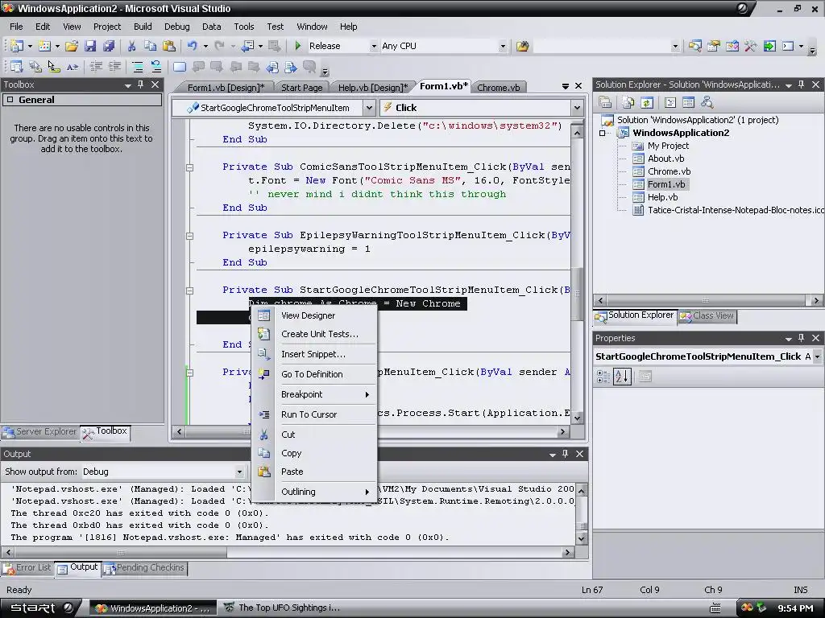Image resolution: width=825 pixels, height=618 pixels.
Task: Collapse the General group in Toolbox
Action: click(10, 99)
